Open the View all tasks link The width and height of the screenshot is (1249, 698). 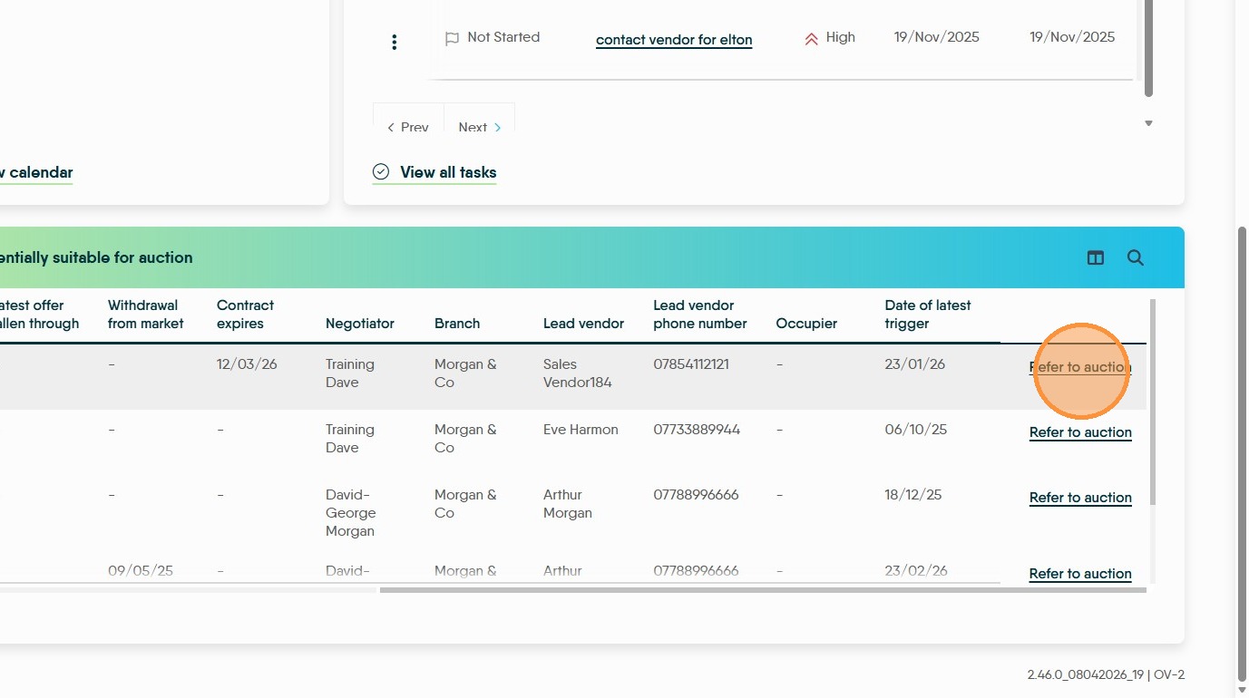pyautogui.click(x=448, y=172)
